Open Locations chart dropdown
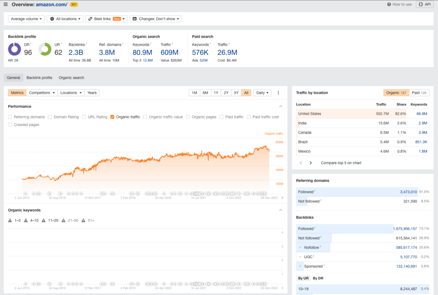The image size is (438, 295). (x=71, y=93)
